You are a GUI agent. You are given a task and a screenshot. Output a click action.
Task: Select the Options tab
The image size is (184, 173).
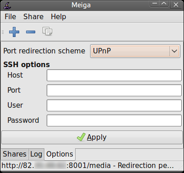coord(60,154)
